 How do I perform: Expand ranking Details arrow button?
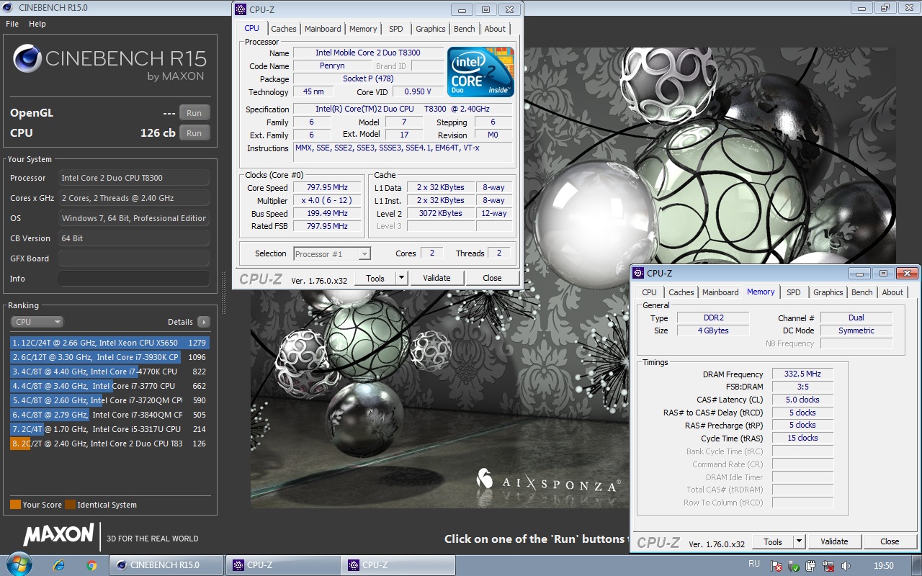pyautogui.click(x=204, y=322)
